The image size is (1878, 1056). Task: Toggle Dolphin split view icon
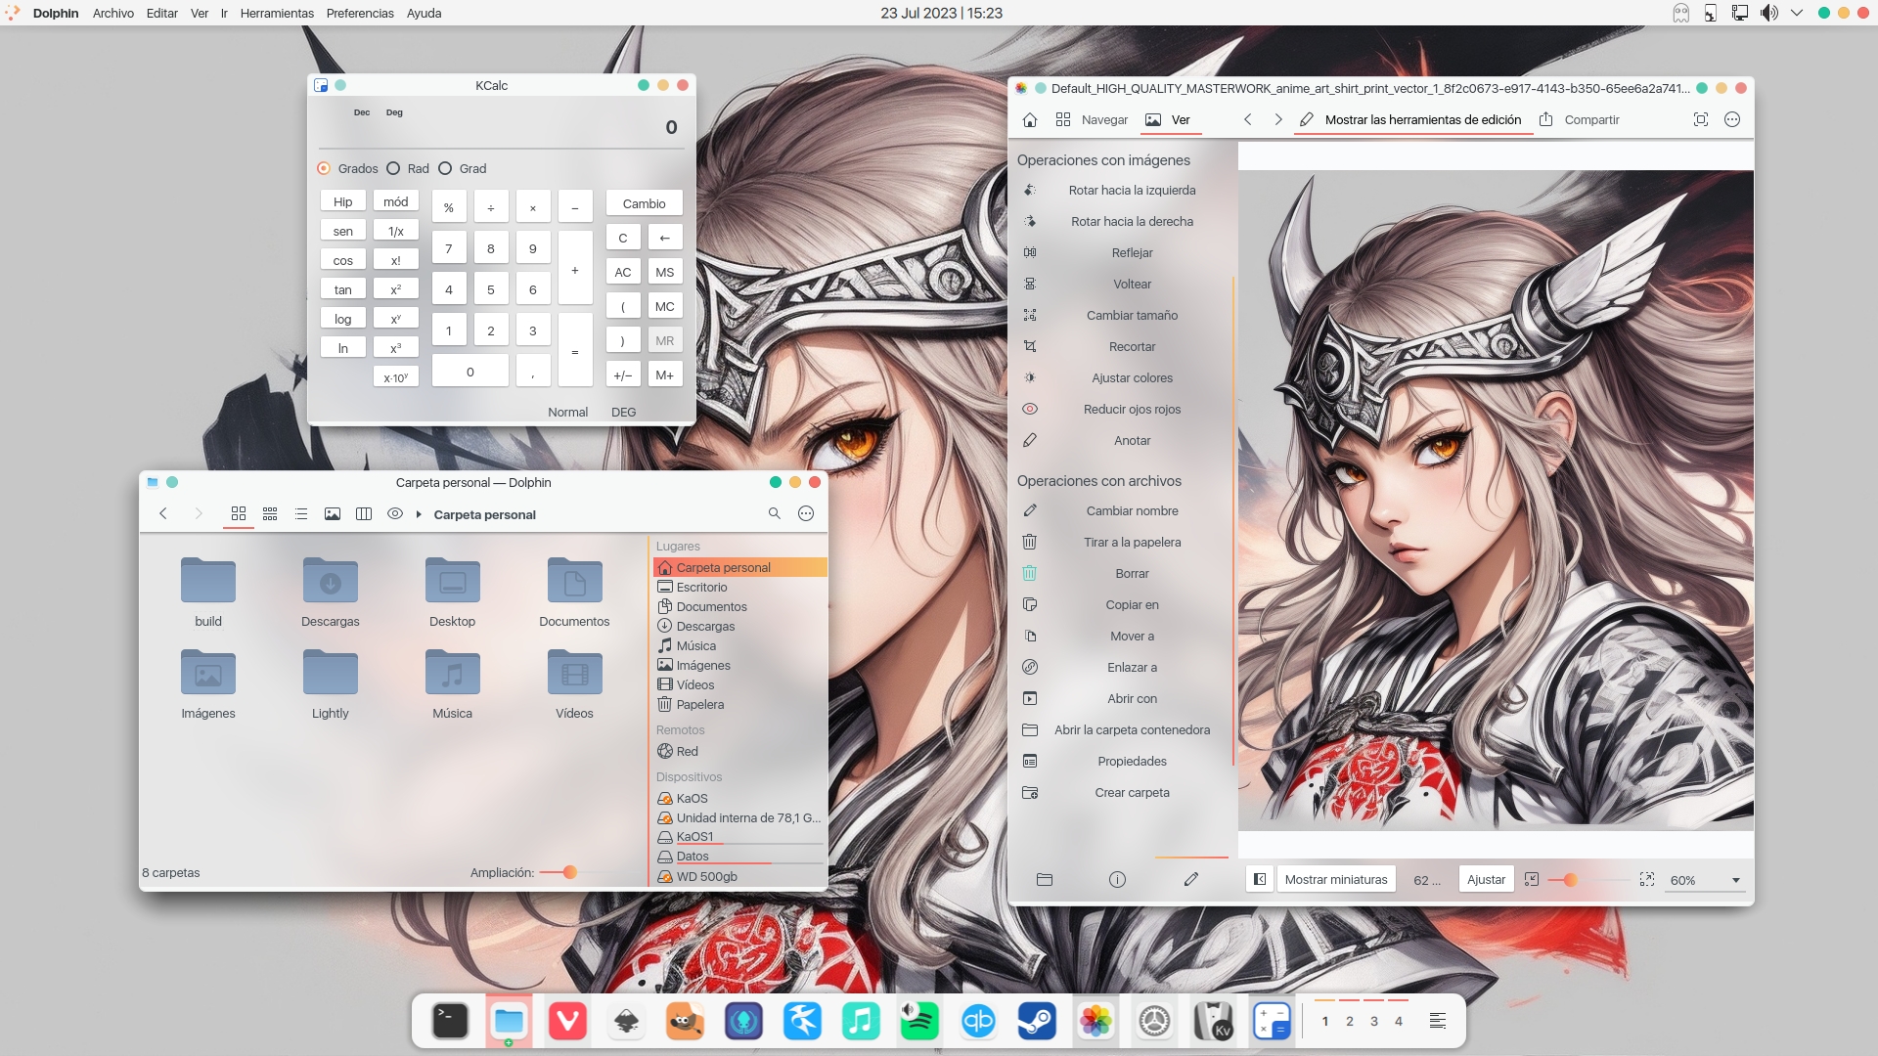click(x=364, y=513)
